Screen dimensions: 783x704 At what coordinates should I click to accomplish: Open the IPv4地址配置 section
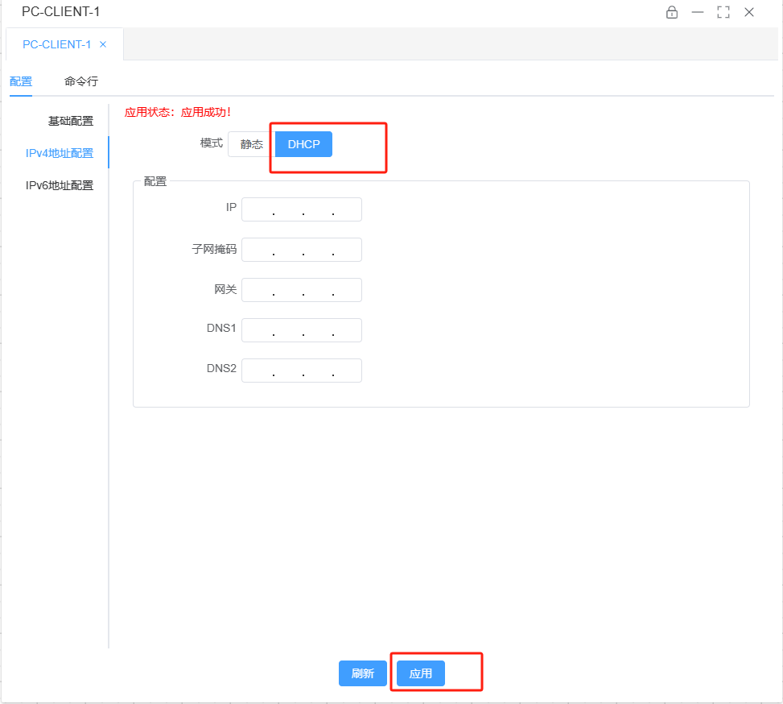[60, 153]
